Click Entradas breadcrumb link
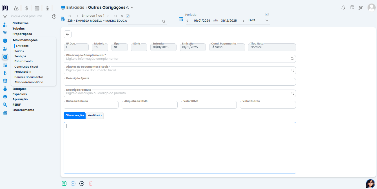This screenshot has width=377, height=189. tap(75, 8)
